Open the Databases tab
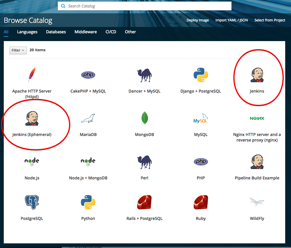Viewport: 291px width, 248px height. tap(56, 32)
